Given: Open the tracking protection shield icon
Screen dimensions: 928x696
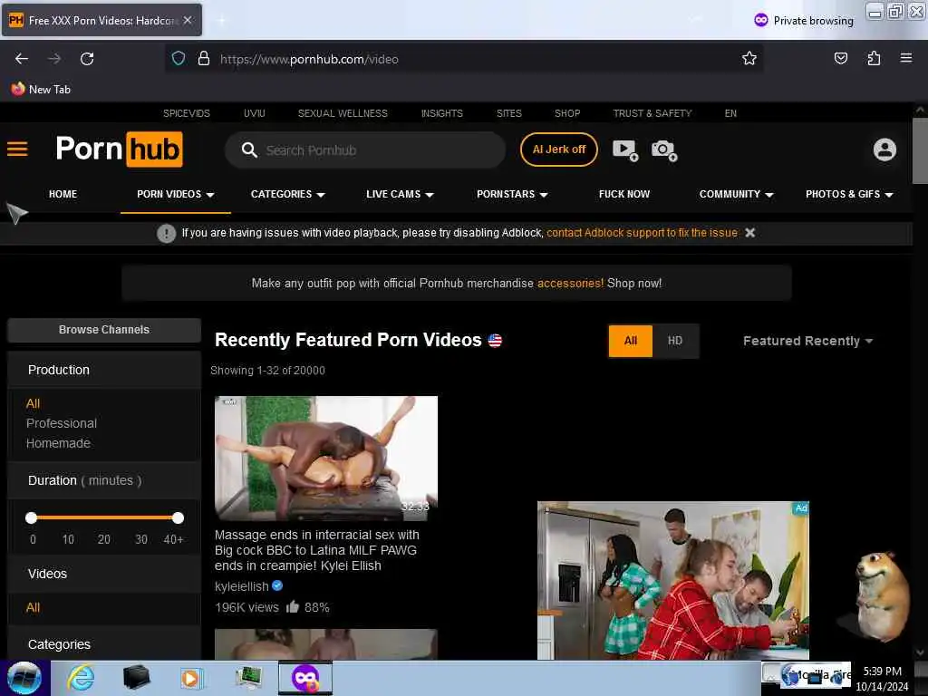Looking at the screenshot, I should click(x=179, y=59).
